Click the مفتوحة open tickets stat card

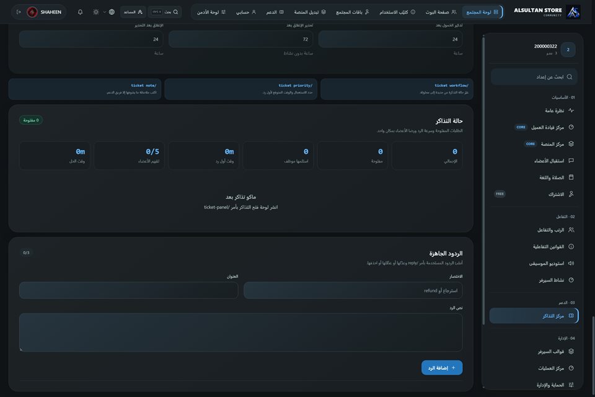[x=353, y=156]
